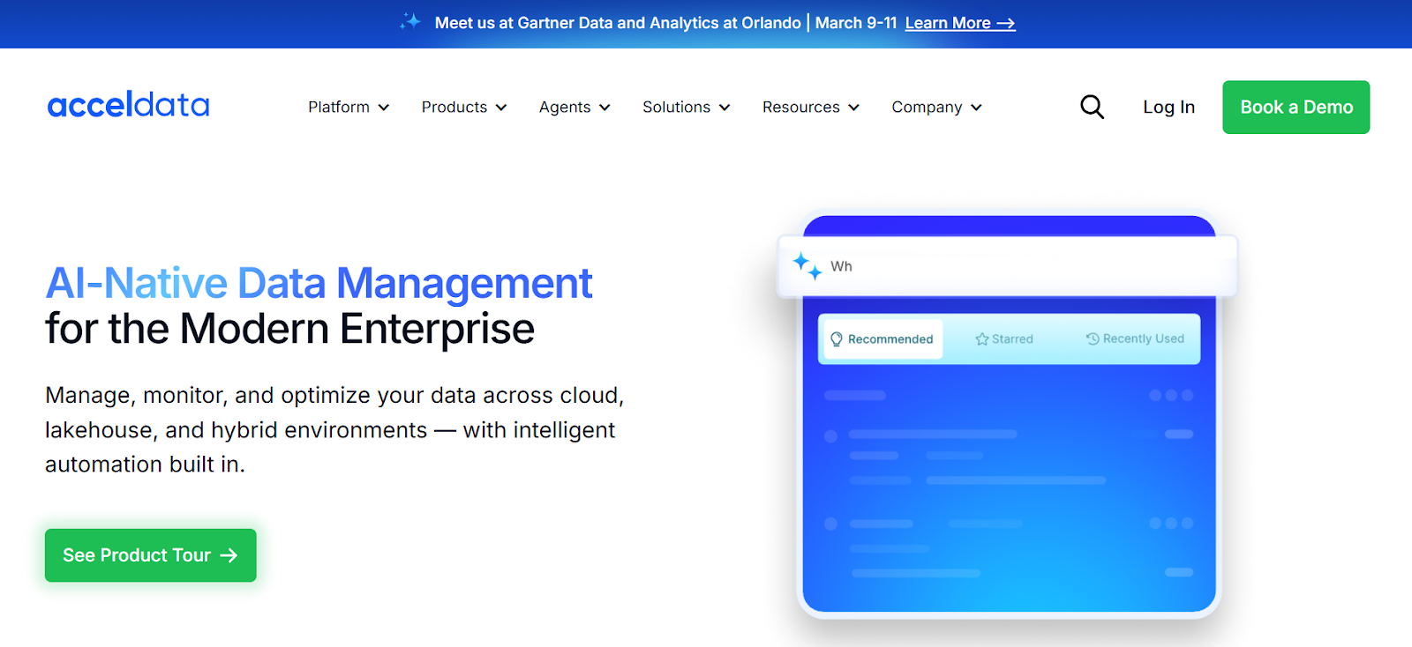Click the lightbulb icon beside Recommended
1412x647 pixels.
(837, 339)
